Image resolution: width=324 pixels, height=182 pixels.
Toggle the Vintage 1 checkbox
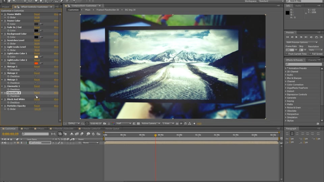point(35,70)
